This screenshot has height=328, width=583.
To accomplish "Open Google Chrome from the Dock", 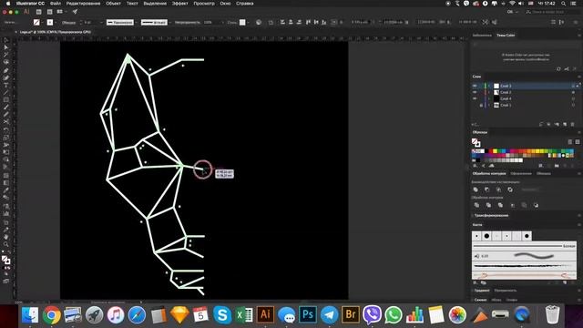I will [x=52, y=314].
